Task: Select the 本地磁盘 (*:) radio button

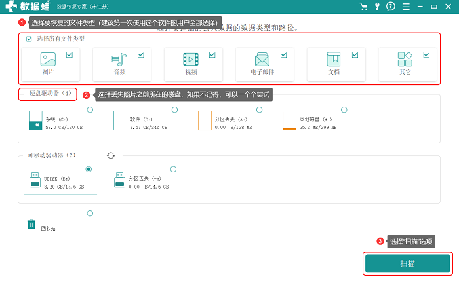Action: 344,110
